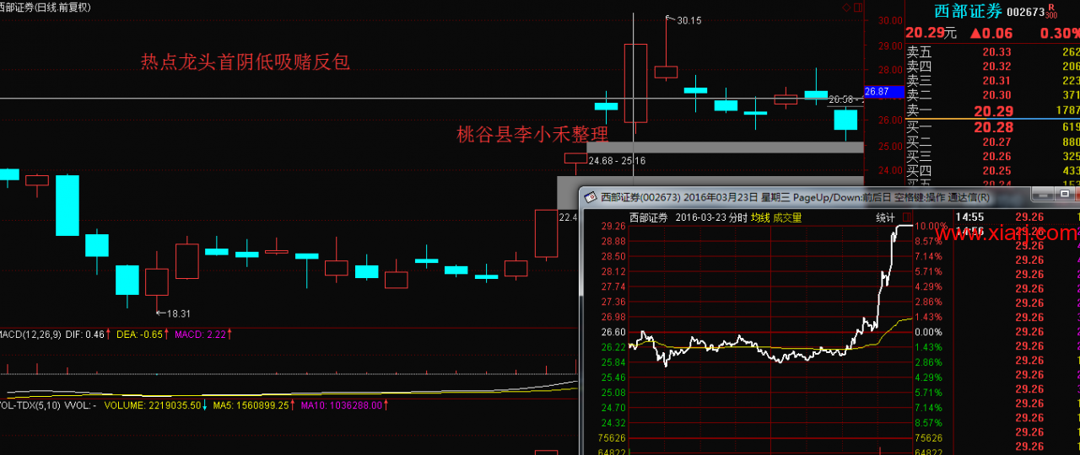Click the small red icon beside 统计

[906, 217]
